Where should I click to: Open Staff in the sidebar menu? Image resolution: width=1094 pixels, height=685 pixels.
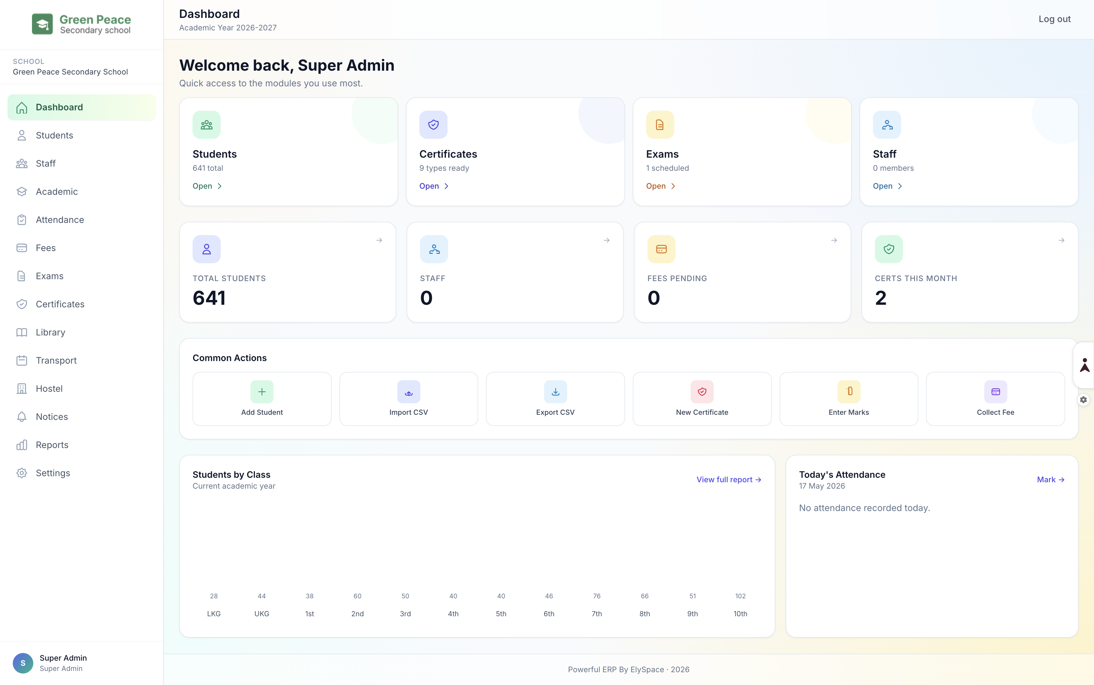tap(82, 163)
